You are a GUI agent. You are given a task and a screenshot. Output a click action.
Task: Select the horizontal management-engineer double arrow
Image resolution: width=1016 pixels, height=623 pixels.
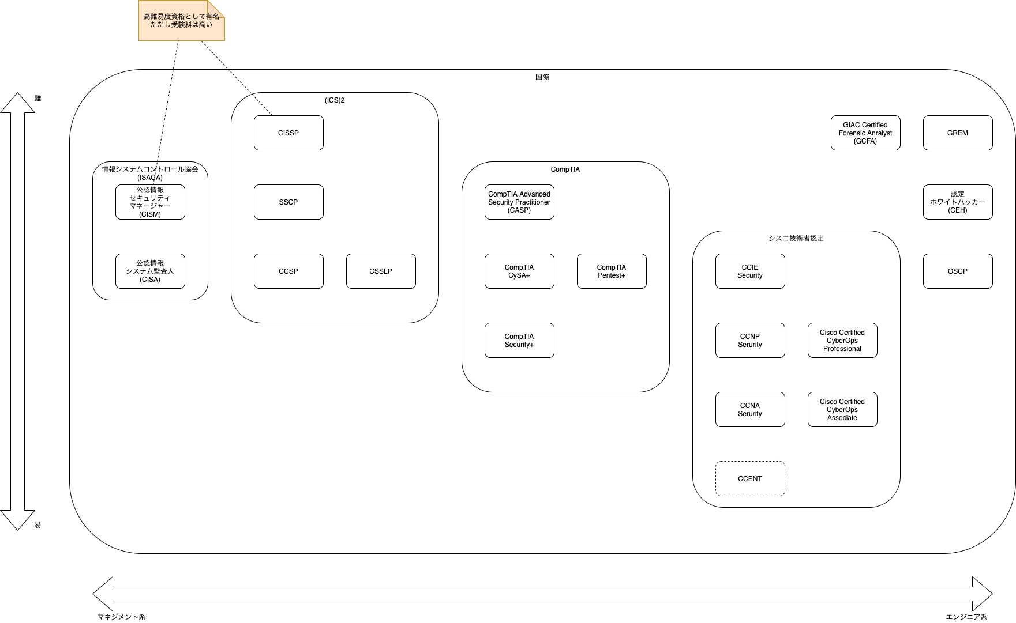click(x=542, y=594)
